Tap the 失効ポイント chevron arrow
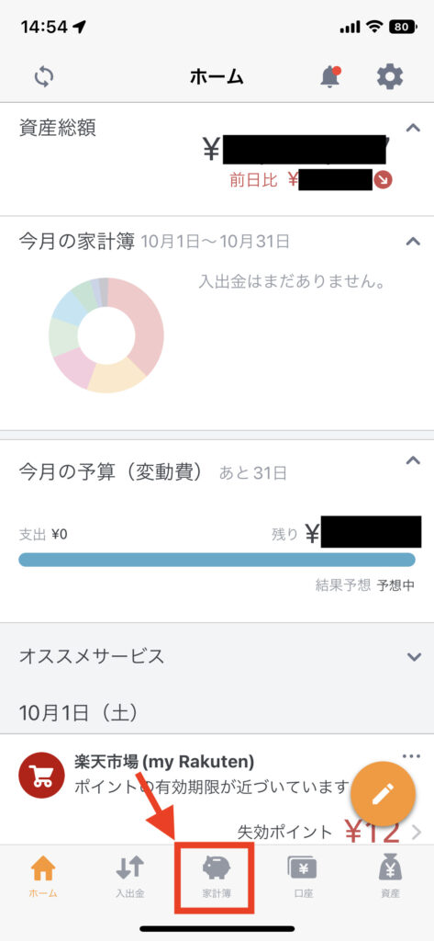Viewport: 434px width, 941px height. 417,833
